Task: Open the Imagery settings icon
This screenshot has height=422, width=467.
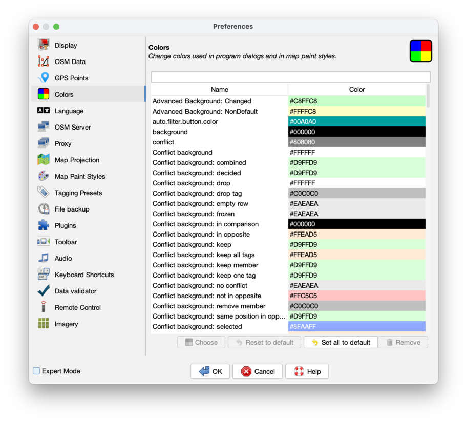Action: click(x=43, y=324)
